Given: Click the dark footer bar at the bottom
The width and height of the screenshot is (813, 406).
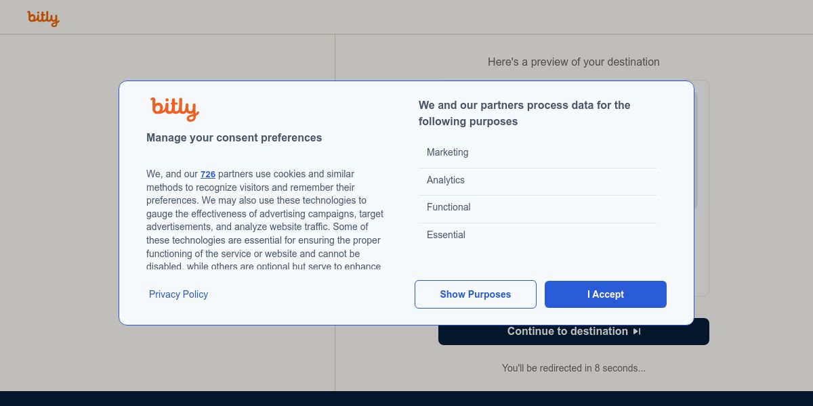Looking at the screenshot, I should (x=406, y=399).
